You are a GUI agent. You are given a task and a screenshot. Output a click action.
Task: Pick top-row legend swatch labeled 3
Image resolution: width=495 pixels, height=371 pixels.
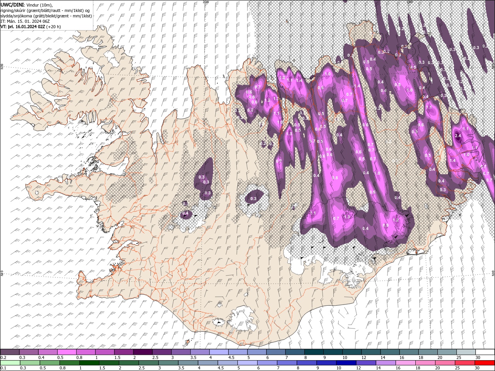[x=181, y=352]
